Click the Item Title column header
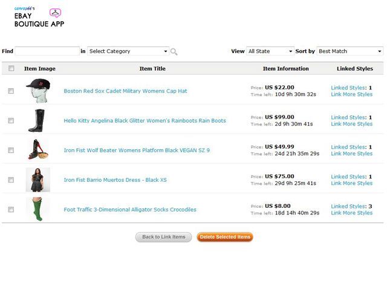 coord(152,68)
